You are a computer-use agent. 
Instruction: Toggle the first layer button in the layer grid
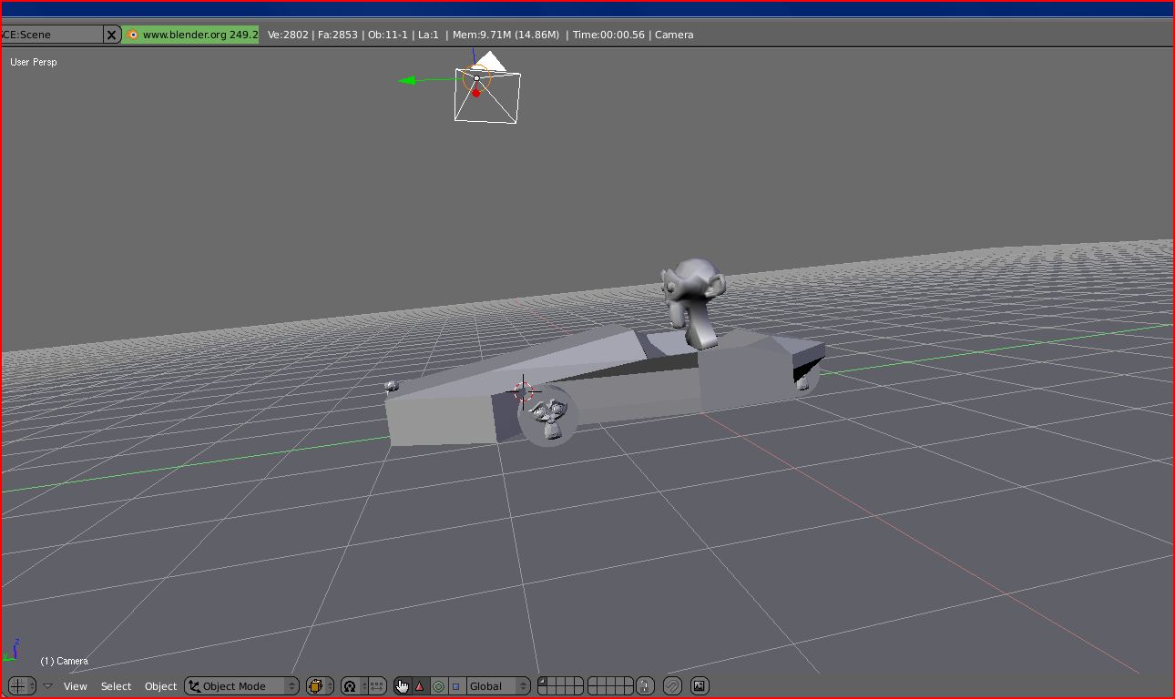point(543,682)
